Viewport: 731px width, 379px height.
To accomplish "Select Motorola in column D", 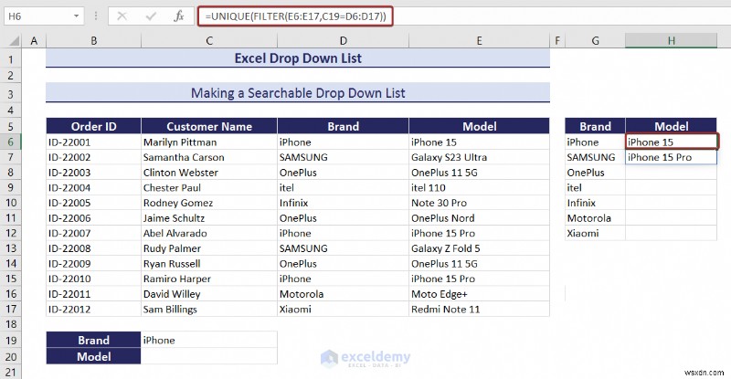I will (344, 294).
